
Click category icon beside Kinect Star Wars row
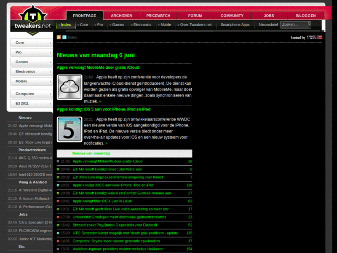click(x=58, y=170)
